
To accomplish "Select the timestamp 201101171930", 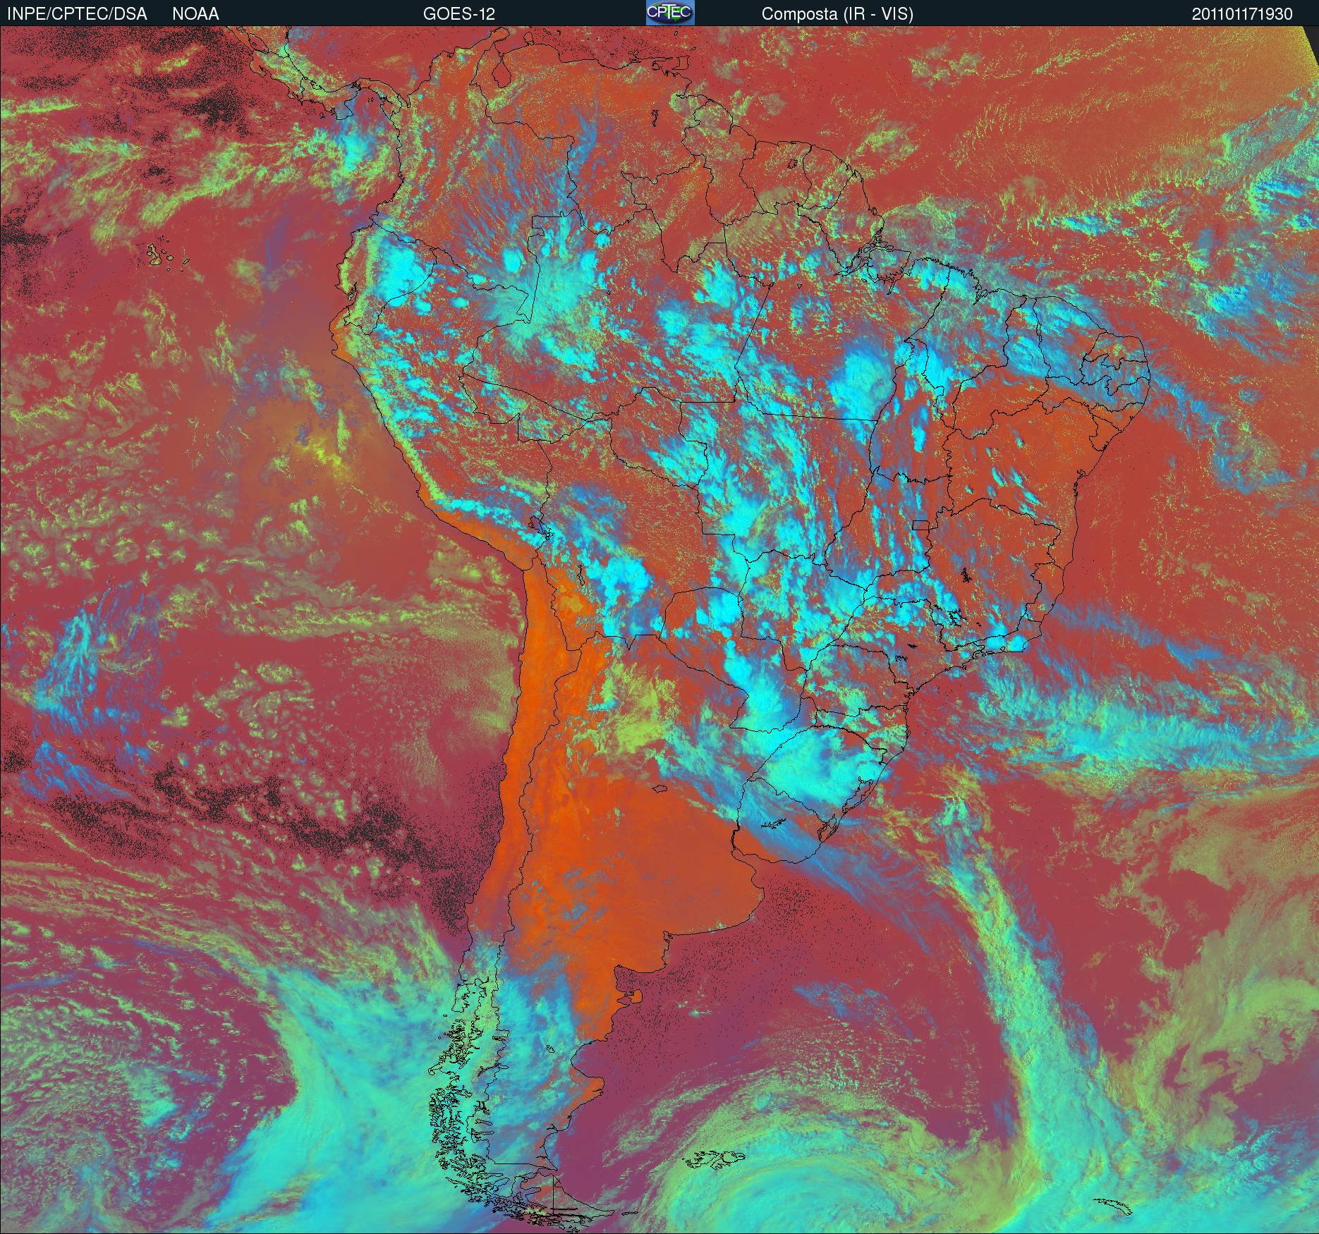I will pyautogui.click(x=1243, y=13).
